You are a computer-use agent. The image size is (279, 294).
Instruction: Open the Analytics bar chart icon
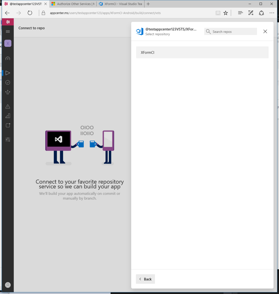(8, 116)
